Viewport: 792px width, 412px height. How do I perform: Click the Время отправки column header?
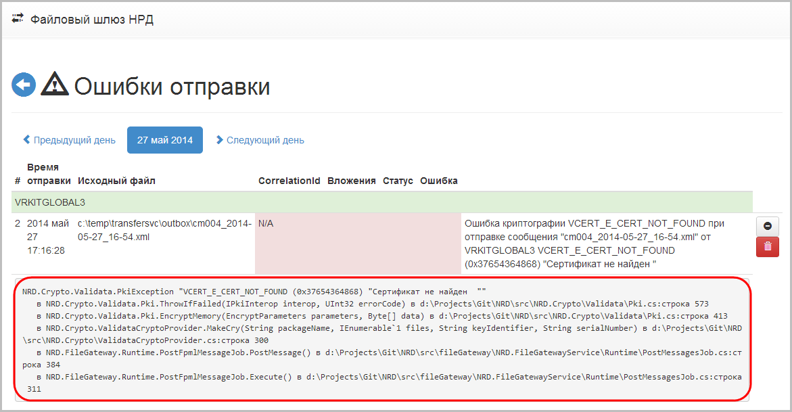coord(49,174)
